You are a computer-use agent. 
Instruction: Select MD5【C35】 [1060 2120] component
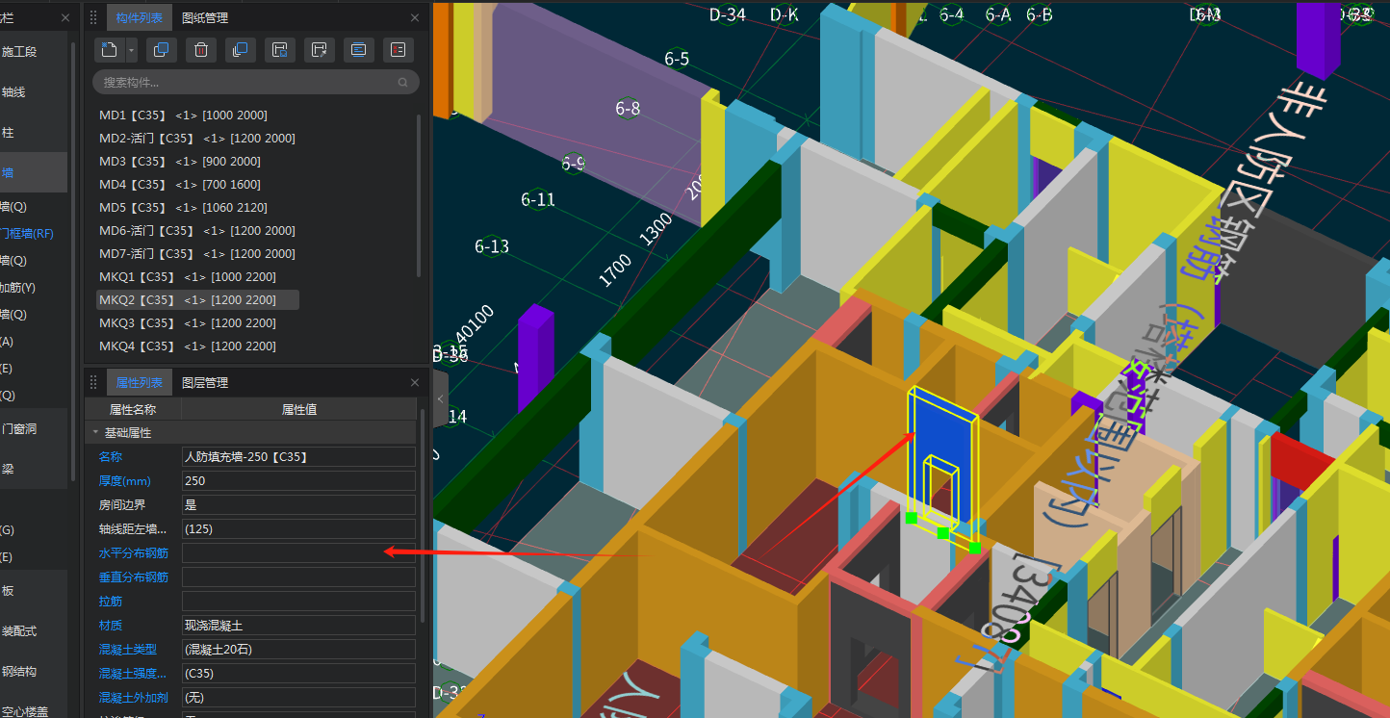pos(183,207)
